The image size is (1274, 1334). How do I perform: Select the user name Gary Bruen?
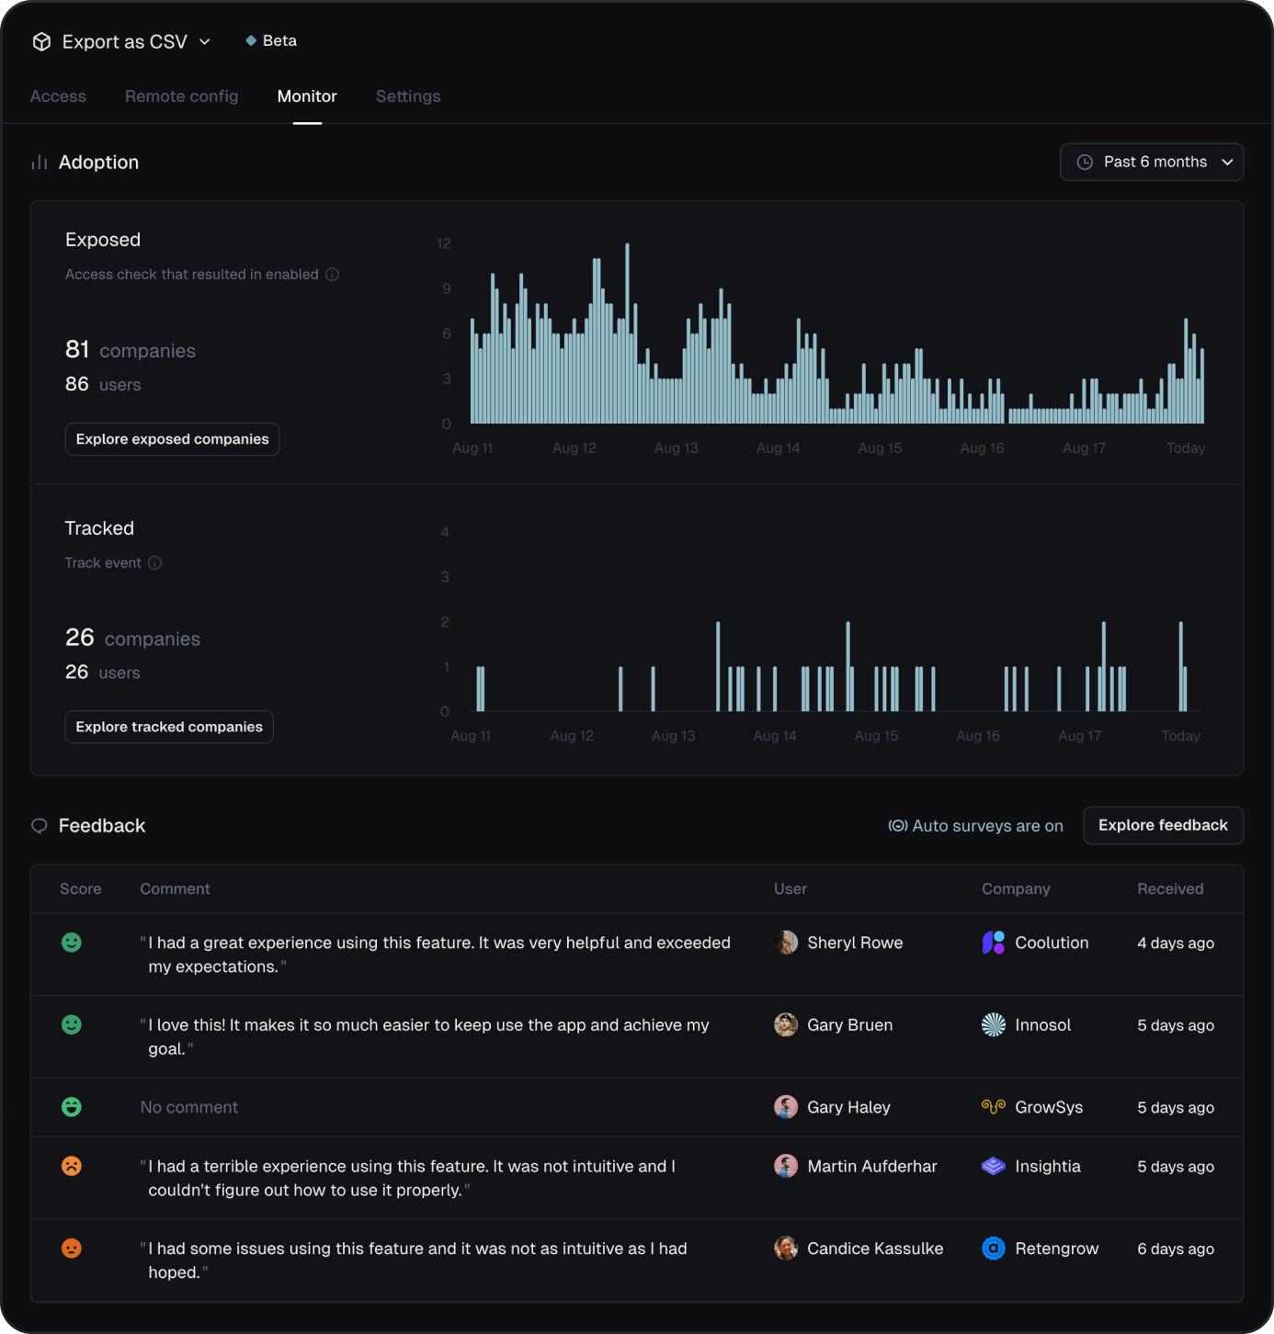tap(850, 1024)
